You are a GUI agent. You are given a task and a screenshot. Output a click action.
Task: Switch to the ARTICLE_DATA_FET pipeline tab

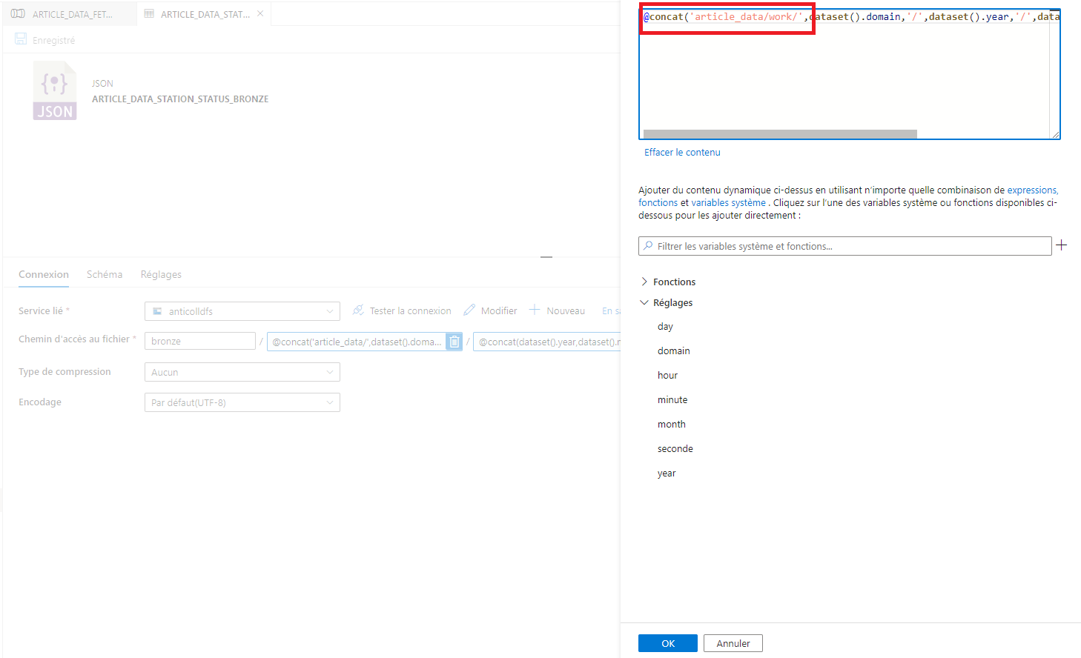pyautogui.click(x=68, y=14)
